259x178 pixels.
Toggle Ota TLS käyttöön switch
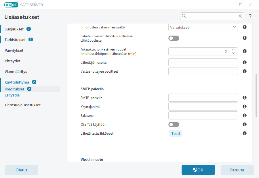(174, 124)
